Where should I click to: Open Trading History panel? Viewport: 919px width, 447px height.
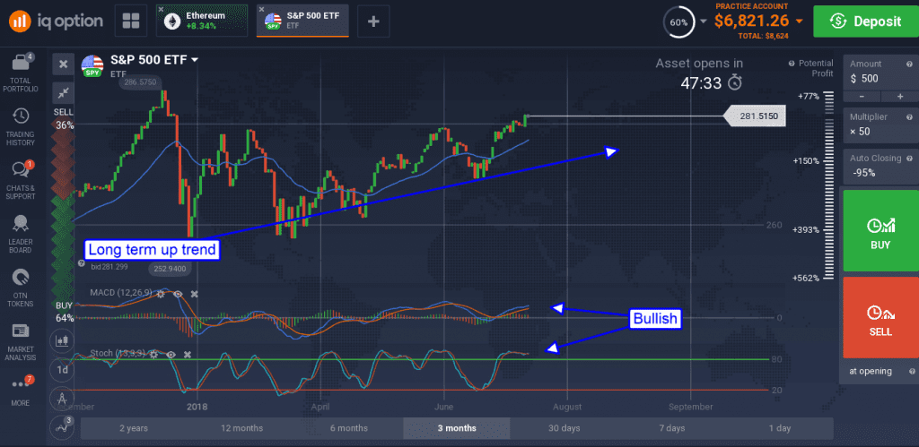(21, 126)
